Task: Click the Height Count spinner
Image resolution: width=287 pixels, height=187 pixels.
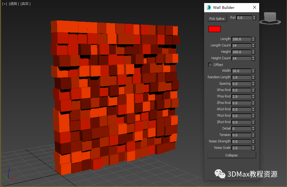Action: coord(253,58)
